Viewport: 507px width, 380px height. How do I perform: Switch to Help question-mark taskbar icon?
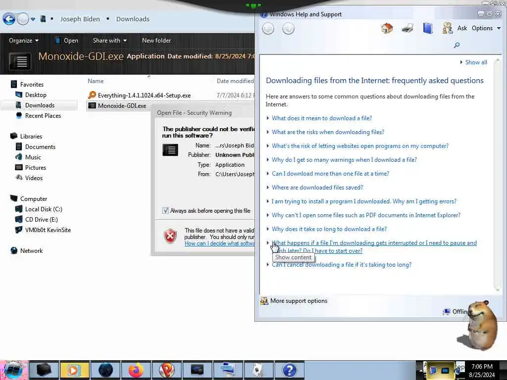(x=289, y=370)
